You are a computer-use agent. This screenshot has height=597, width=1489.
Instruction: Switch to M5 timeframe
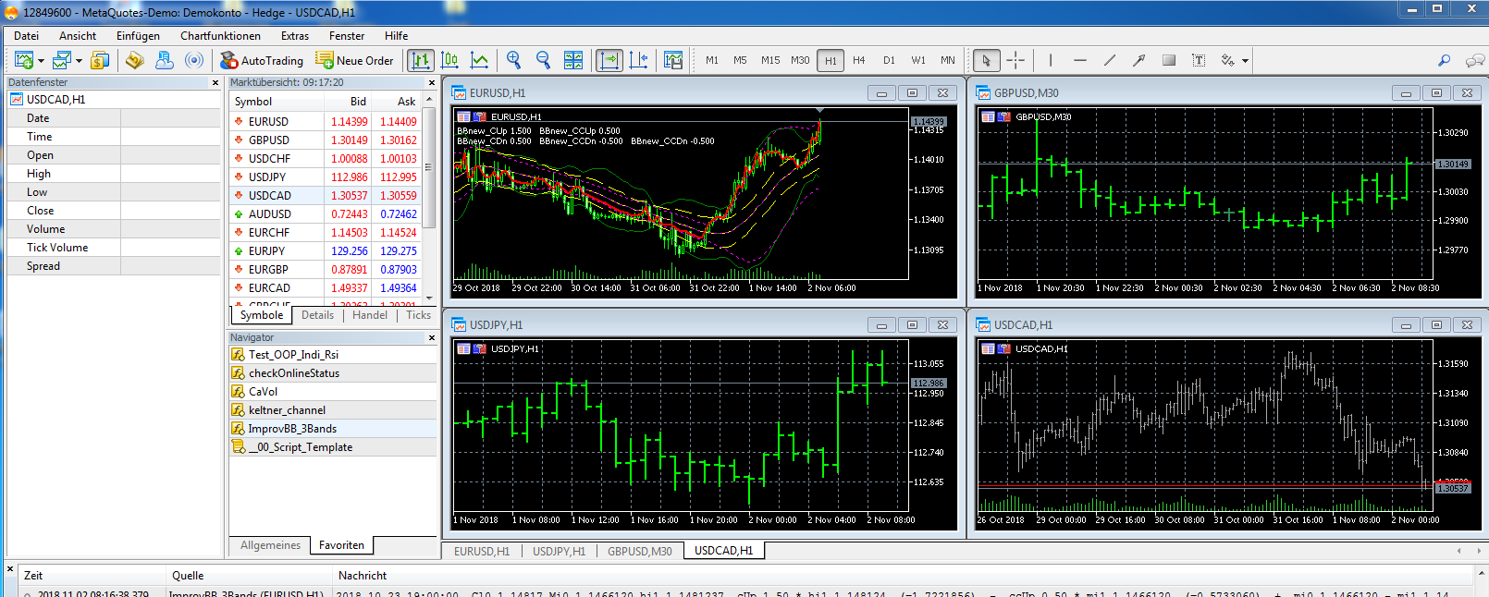tap(740, 60)
